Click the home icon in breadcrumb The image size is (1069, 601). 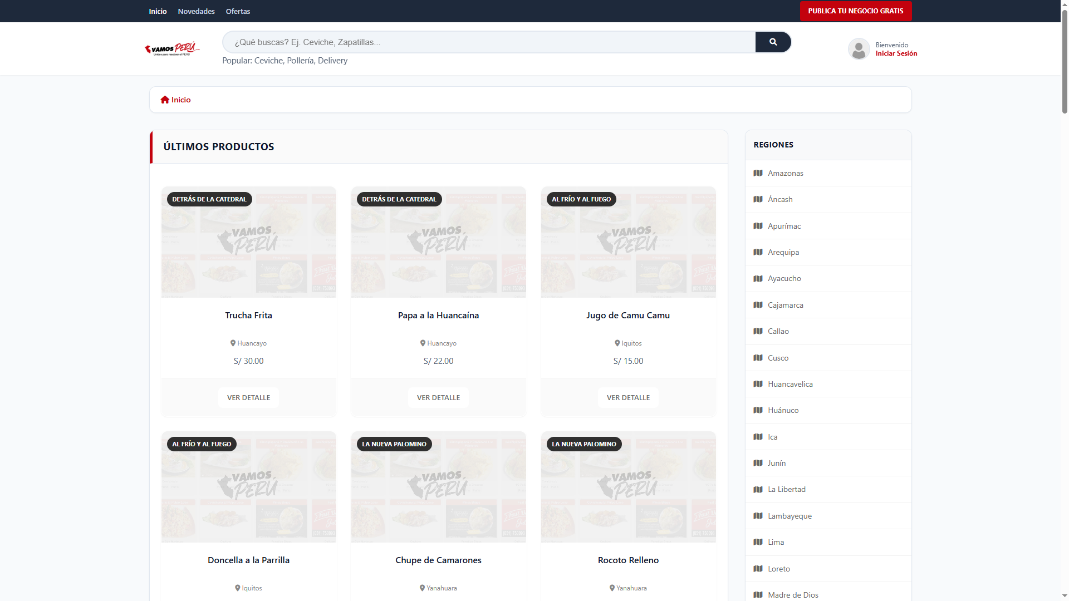pyautogui.click(x=165, y=100)
